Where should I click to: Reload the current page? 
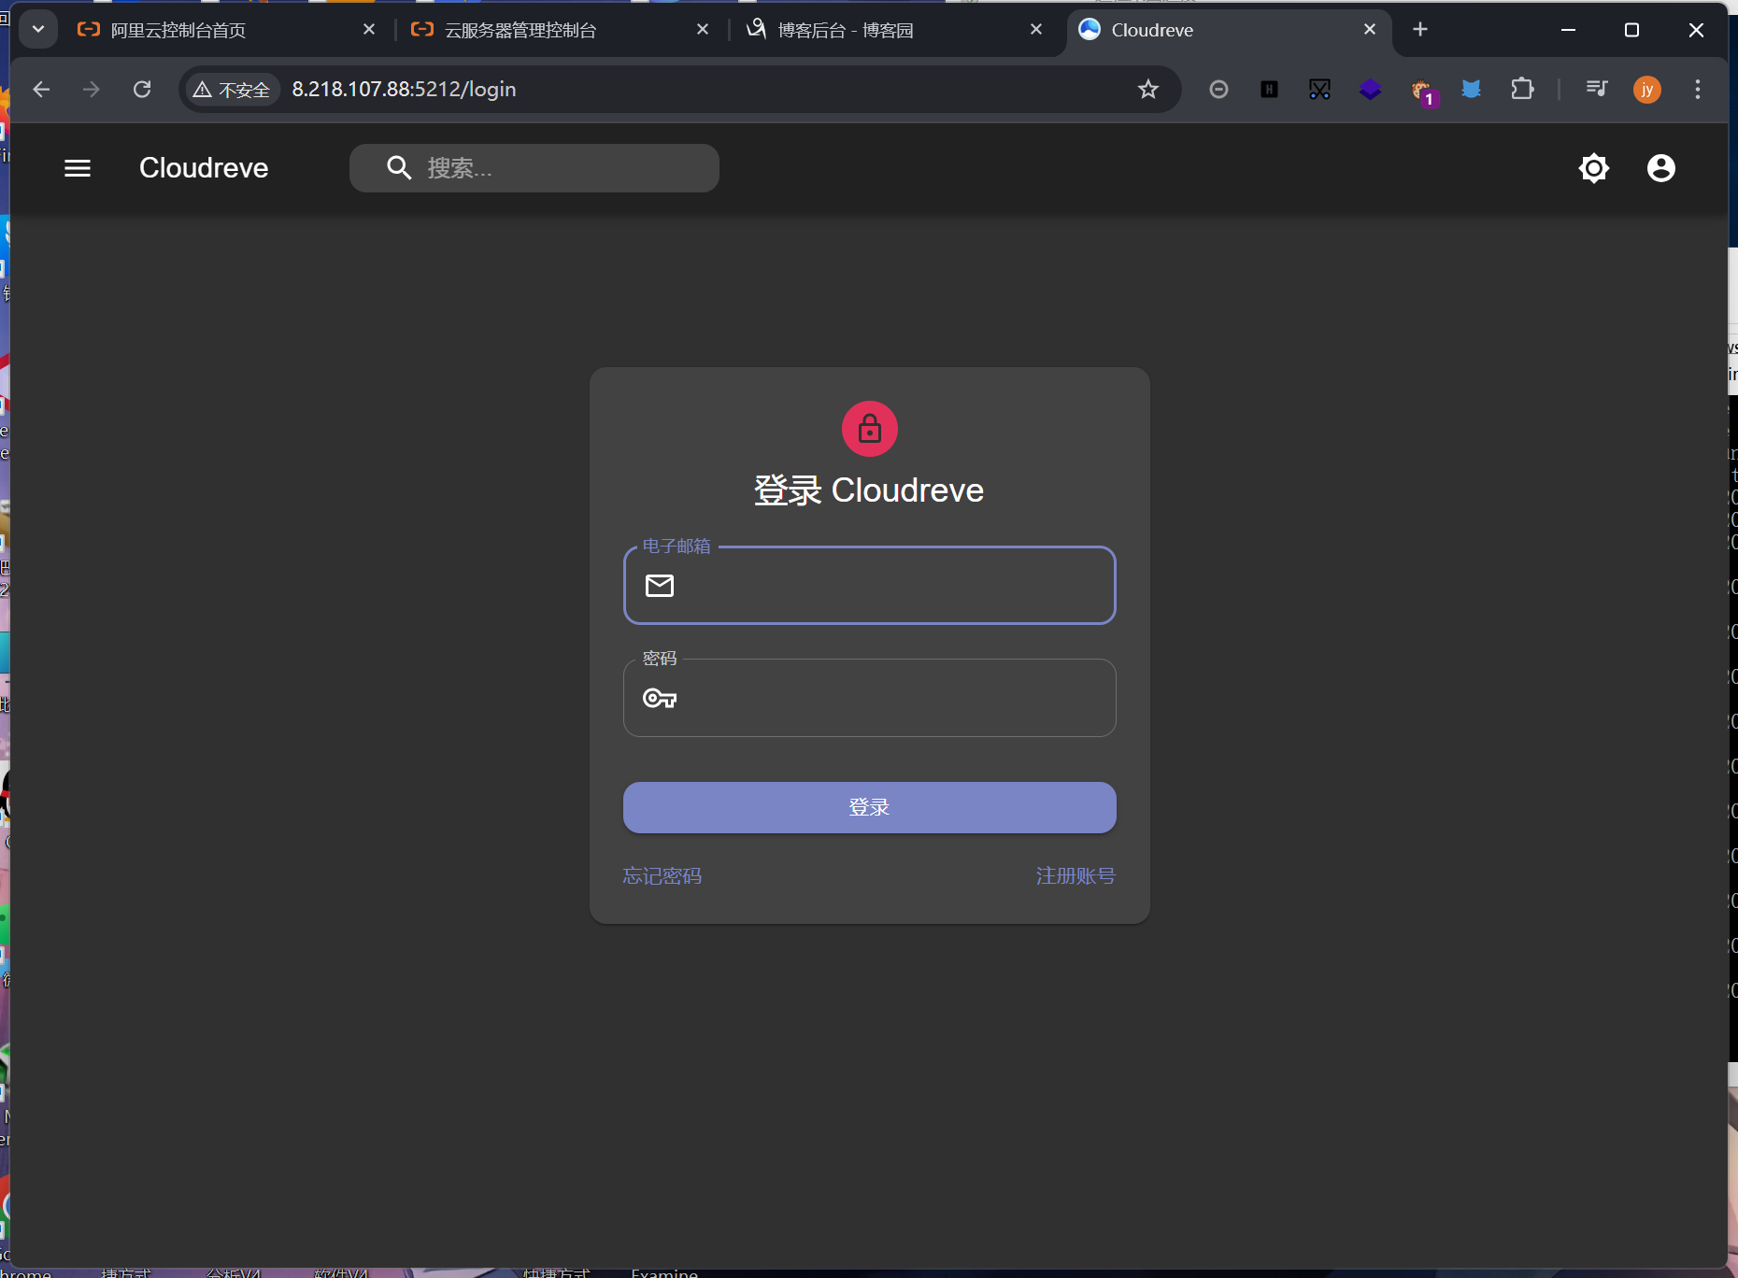click(x=142, y=90)
